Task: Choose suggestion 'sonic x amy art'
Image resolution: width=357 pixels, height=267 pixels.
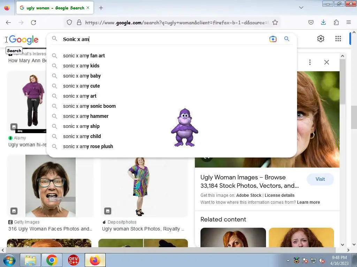Action: [x=172, y=96]
